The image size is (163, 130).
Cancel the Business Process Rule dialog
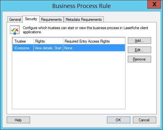click(x=144, y=120)
